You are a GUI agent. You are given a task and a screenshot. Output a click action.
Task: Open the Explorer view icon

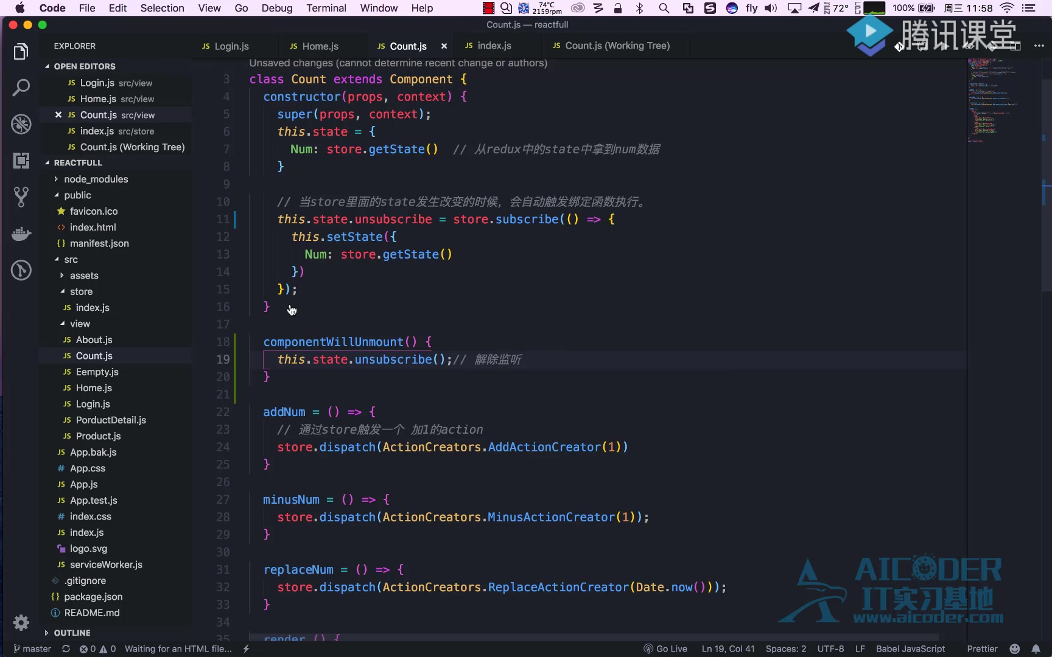[21, 52]
